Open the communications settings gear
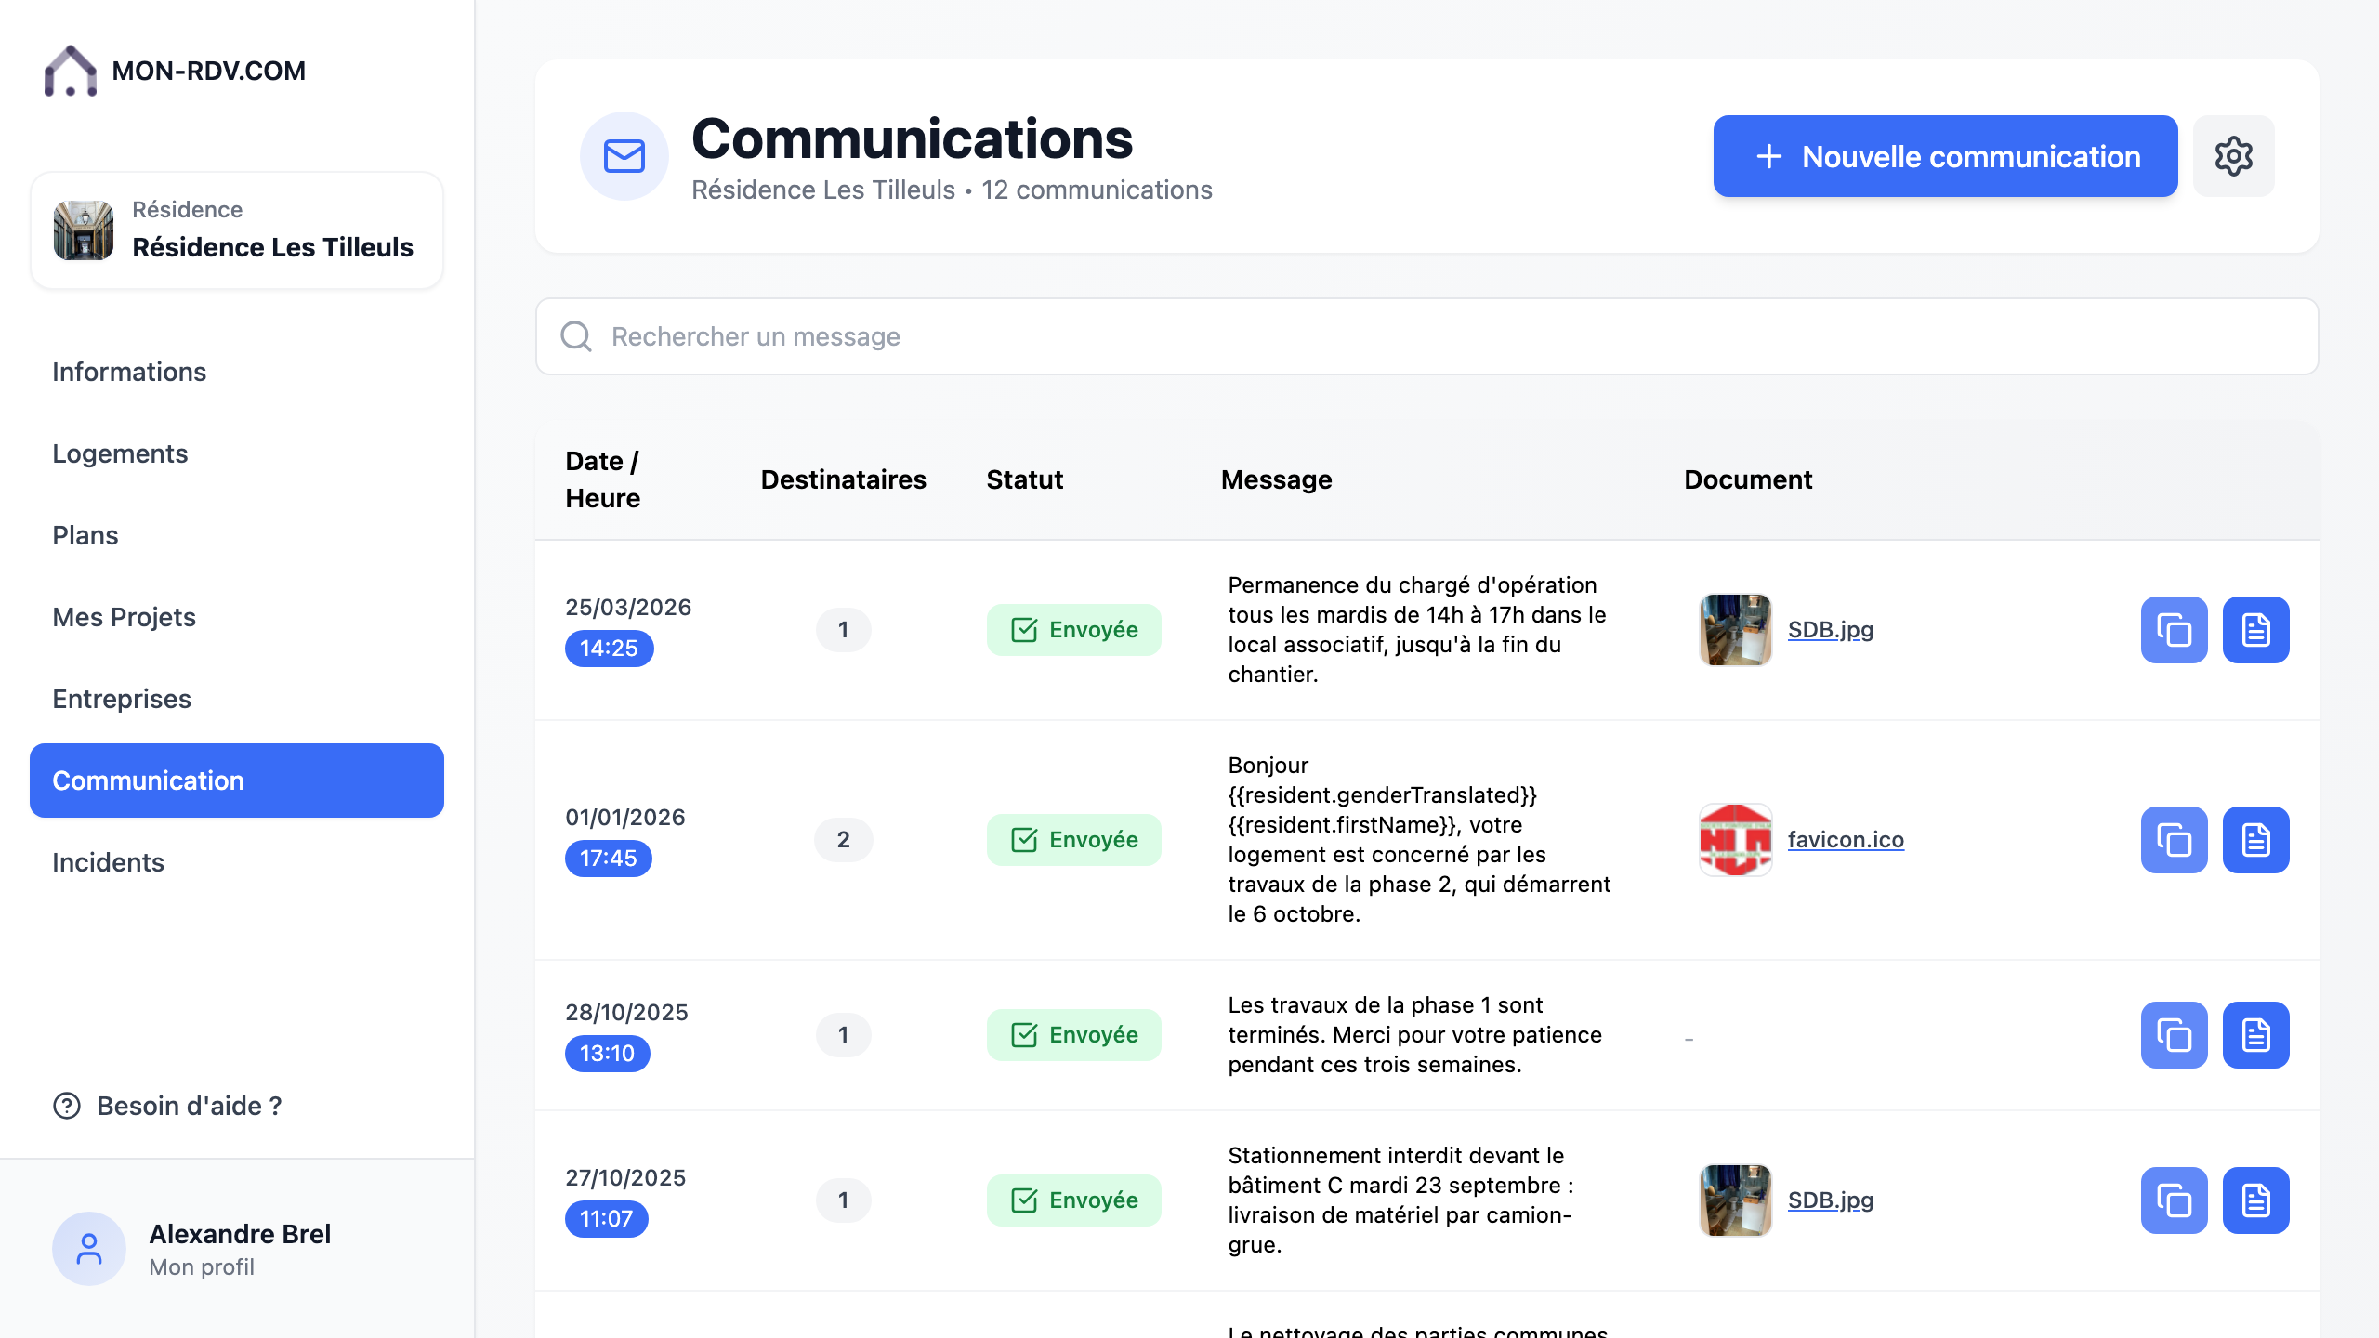 pos(2233,156)
